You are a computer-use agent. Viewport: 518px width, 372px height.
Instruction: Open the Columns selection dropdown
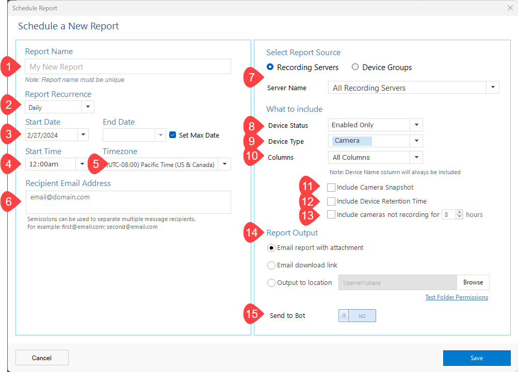416,157
